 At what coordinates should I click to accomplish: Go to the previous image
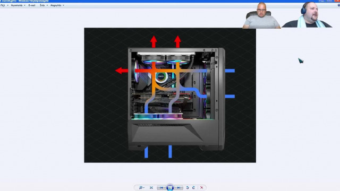161,187
